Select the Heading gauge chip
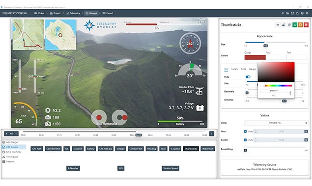The width and height of the screenshot is (312, 186). [x=152, y=149]
